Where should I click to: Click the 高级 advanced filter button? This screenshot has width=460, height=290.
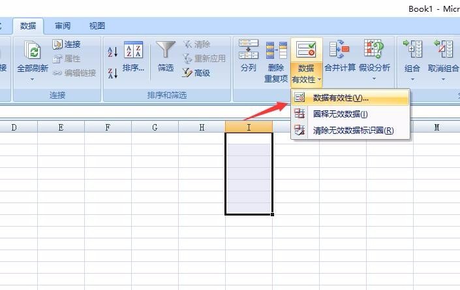196,73
